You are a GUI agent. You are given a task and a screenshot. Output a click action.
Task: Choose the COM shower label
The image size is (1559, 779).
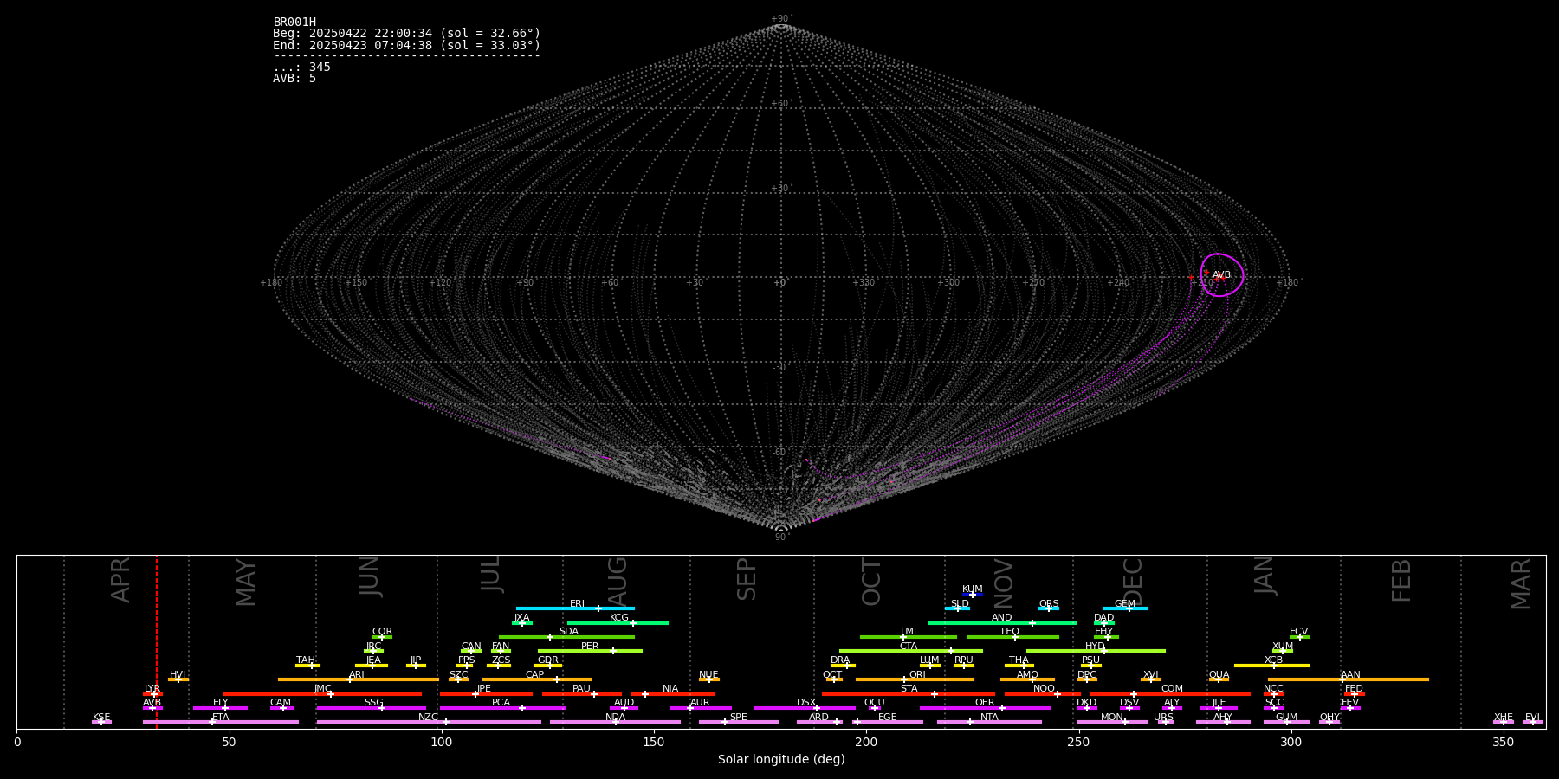point(1173,689)
